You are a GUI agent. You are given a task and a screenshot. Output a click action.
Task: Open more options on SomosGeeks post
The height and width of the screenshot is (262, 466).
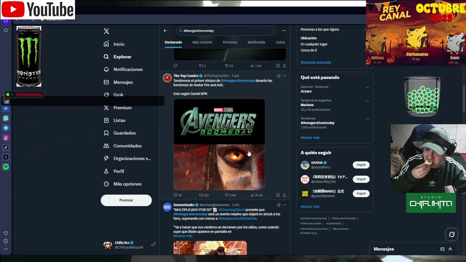pyautogui.click(x=284, y=205)
